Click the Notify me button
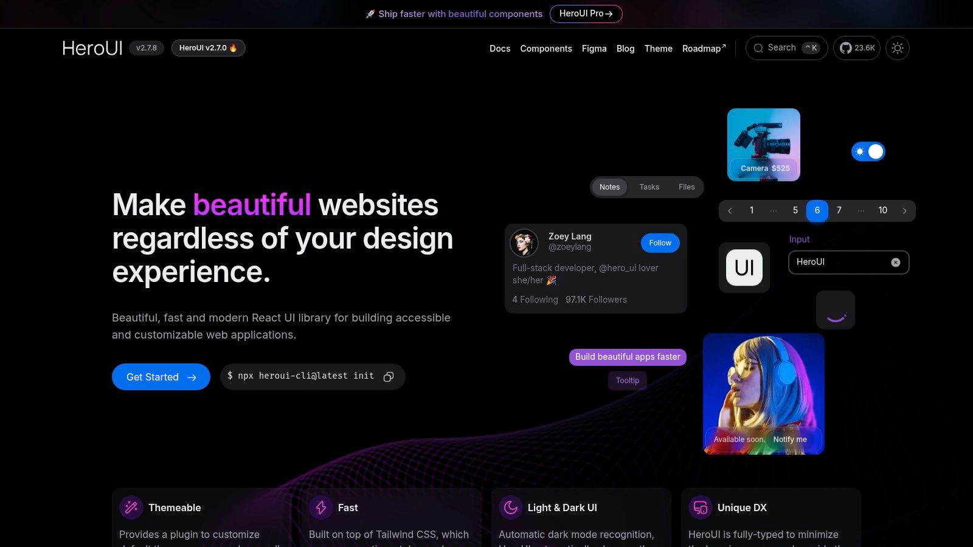 click(x=790, y=439)
